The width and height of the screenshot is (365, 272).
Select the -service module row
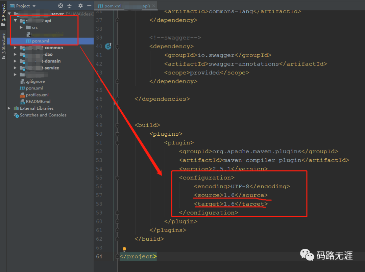pos(50,68)
